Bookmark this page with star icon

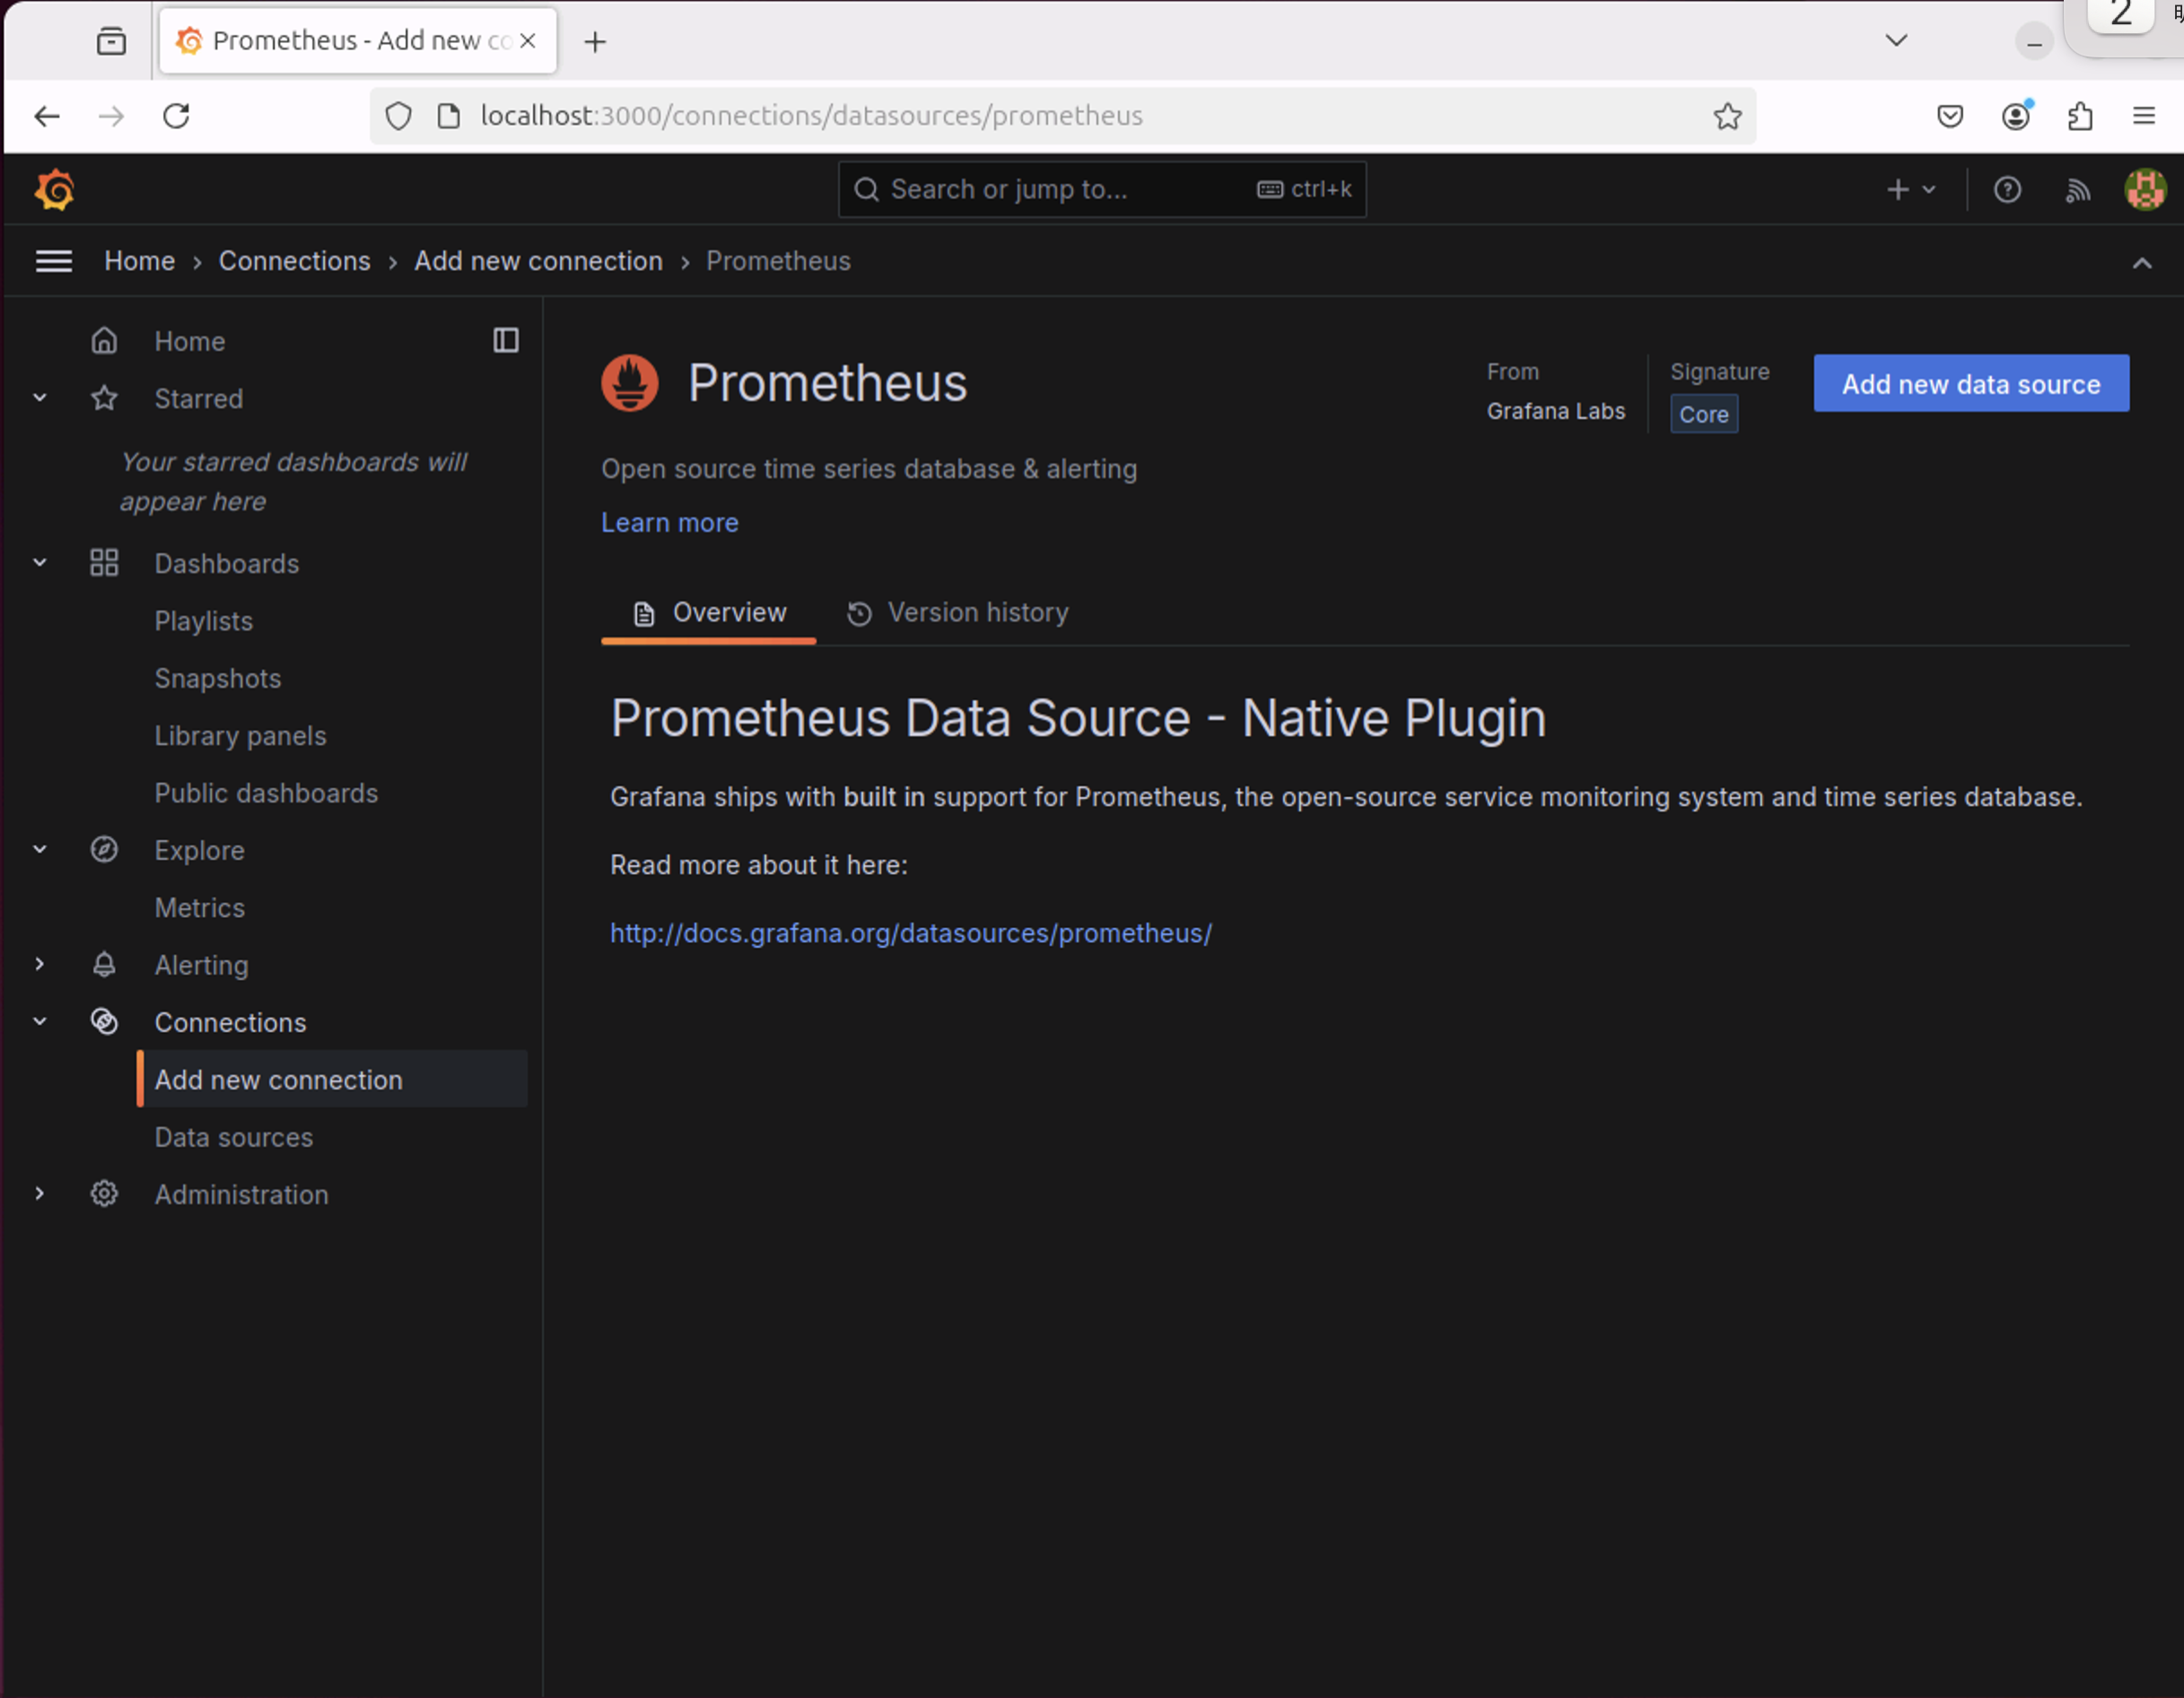click(x=1727, y=116)
